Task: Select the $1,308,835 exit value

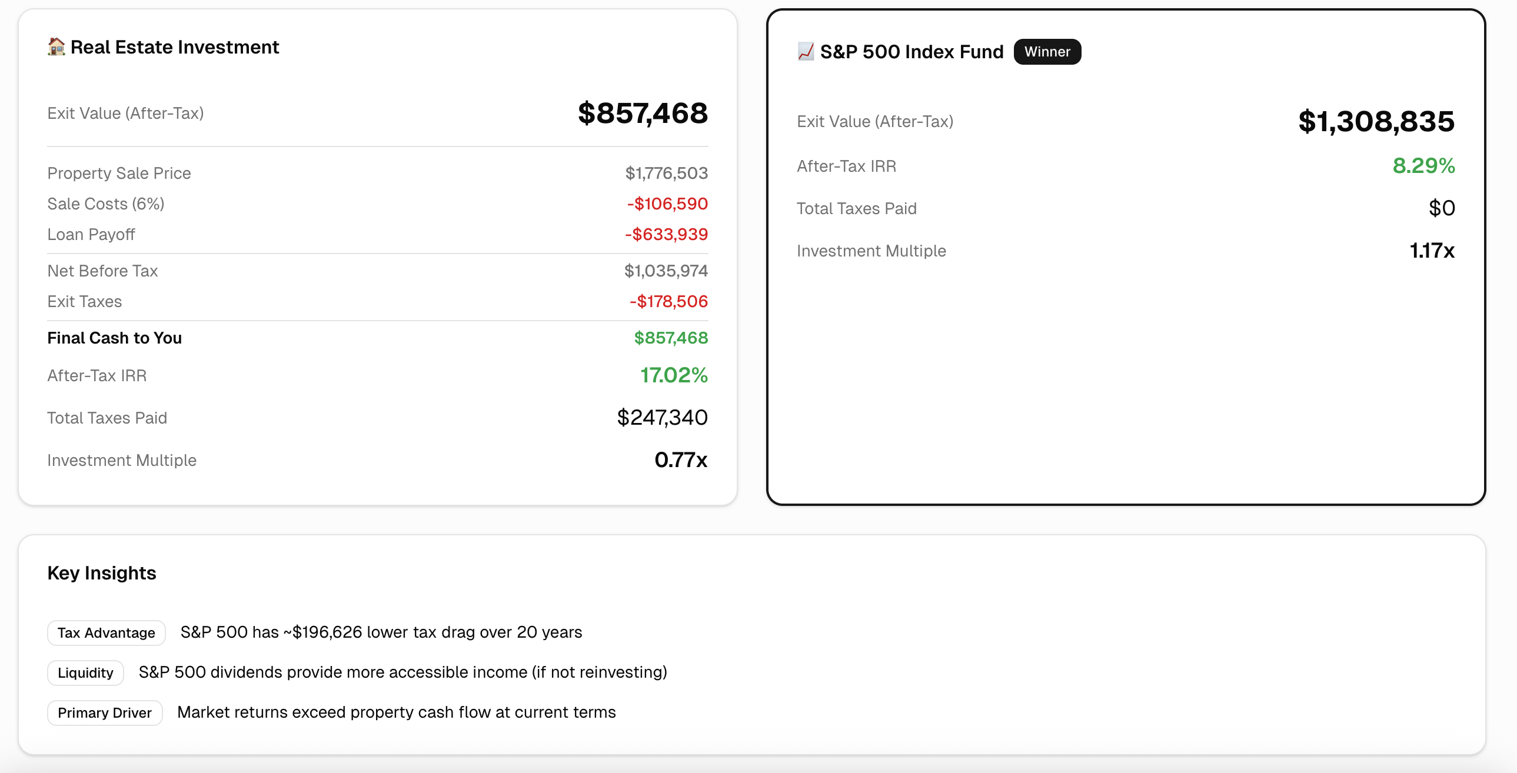Action: tap(1376, 122)
